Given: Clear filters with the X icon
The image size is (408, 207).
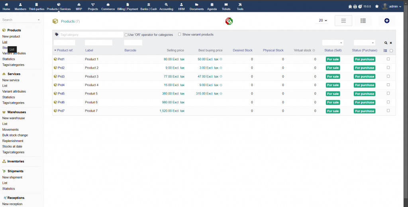Looking at the screenshot, I should pos(391,43).
